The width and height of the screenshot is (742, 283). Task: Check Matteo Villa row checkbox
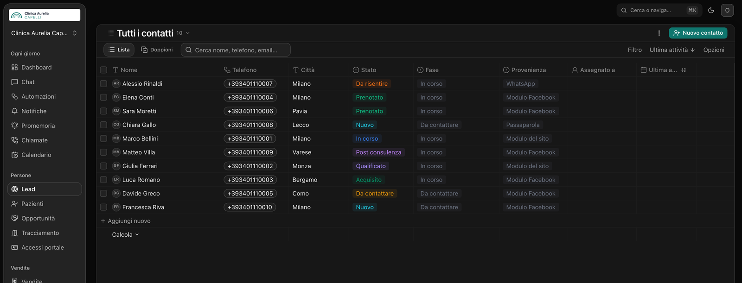point(103,152)
